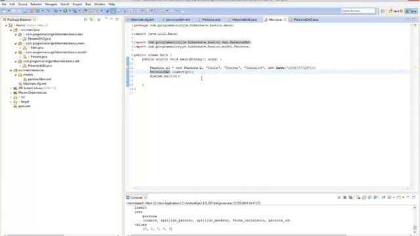This screenshot has height=236, width=420.
Task: Open the Open Perspective icon
Action: [x=383, y=11]
